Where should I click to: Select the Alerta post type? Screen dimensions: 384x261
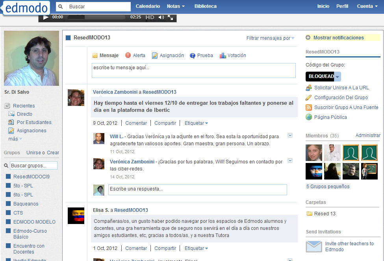tap(135, 56)
